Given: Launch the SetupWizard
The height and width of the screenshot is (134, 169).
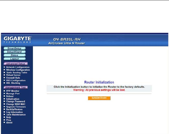Looking at the screenshot, I should pos(15,52).
